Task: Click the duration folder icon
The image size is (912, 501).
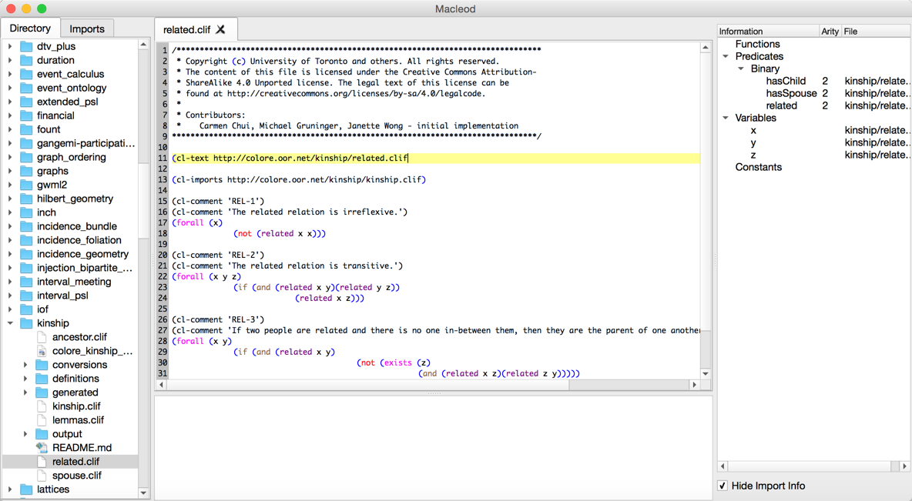Action: pos(26,61)
